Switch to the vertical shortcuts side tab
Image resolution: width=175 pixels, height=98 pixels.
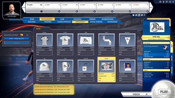[x=172, y=70]
